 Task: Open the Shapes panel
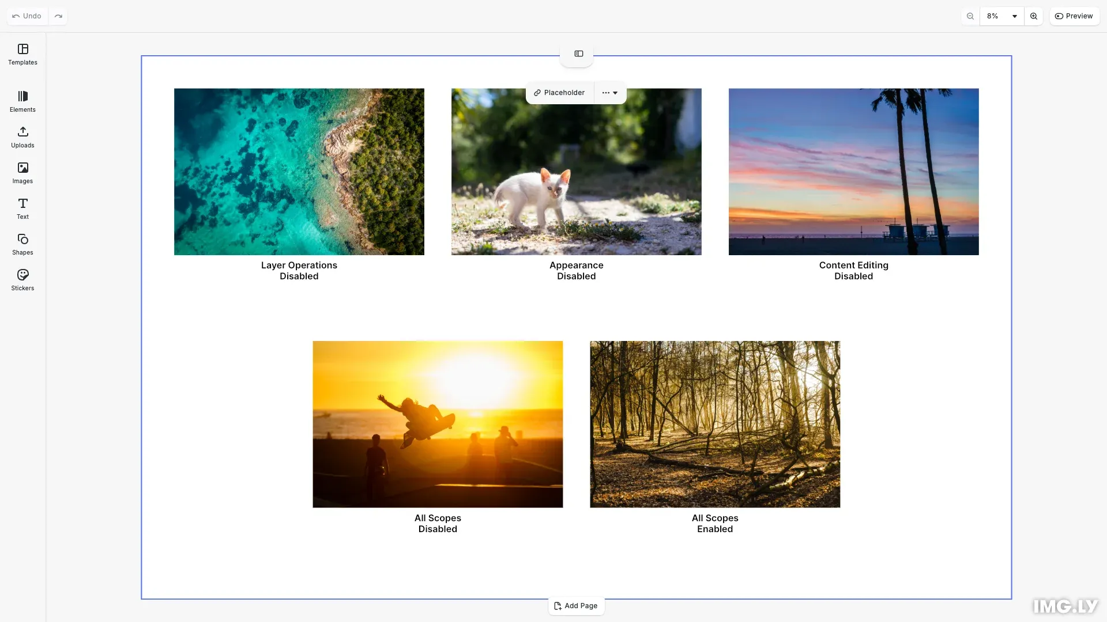pos(22,244)
